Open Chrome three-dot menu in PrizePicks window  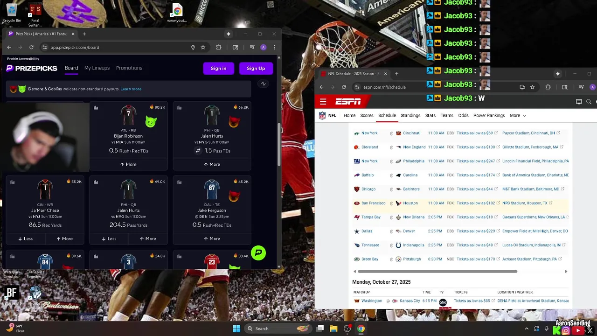click(274, 47)
